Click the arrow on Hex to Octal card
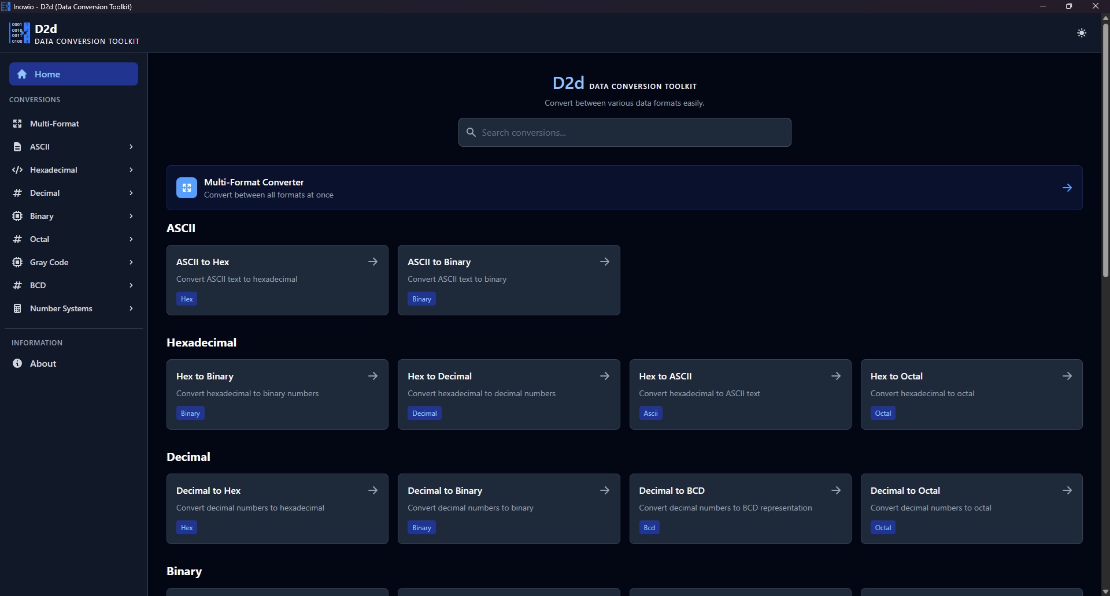Viewport: 1110px width, 596px height. point(1067,376)
